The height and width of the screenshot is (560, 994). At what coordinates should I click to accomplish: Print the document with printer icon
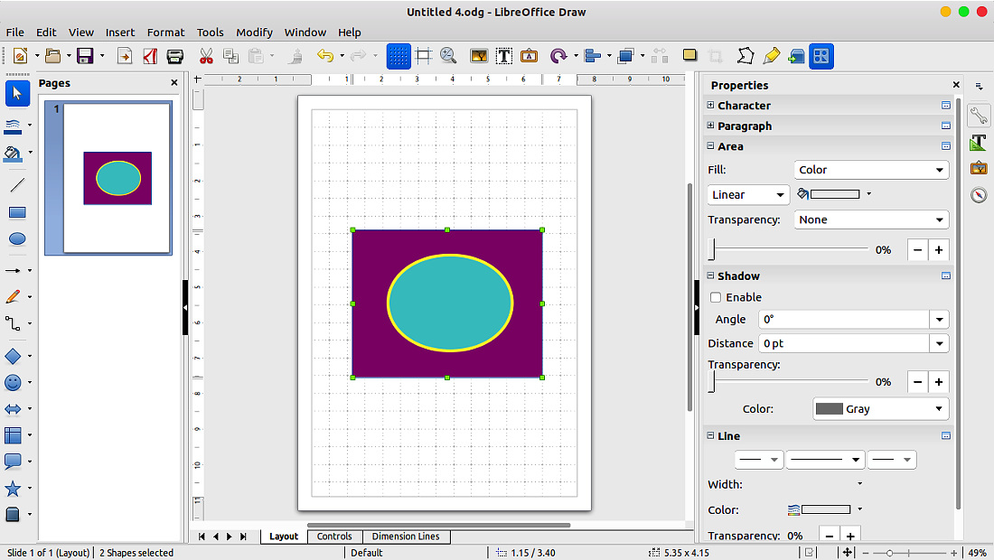pyautogui.click(x=175, y=56)
